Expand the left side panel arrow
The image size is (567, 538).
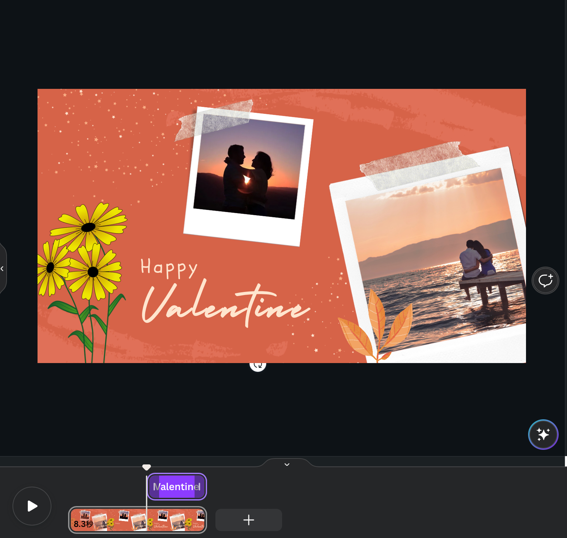2,269
